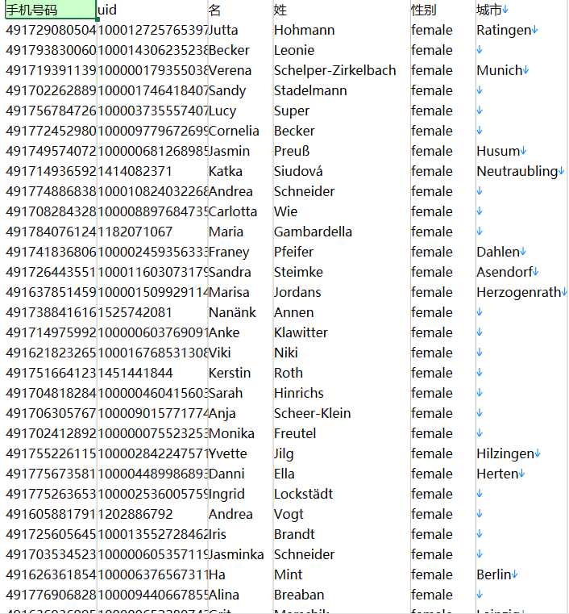Click the 姓 column header cell
The width and height of the screenshot is (569, 614).
tap(342, 10)
